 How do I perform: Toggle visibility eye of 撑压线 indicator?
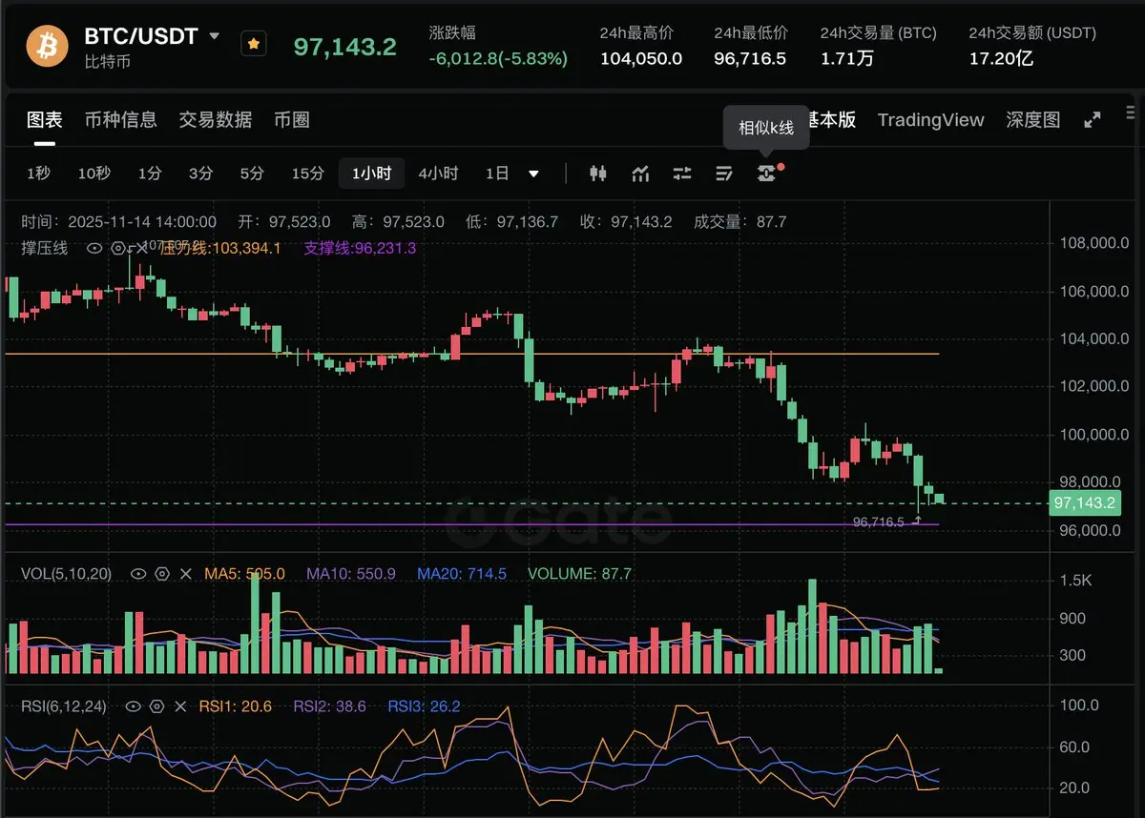[x=94, y=248]
